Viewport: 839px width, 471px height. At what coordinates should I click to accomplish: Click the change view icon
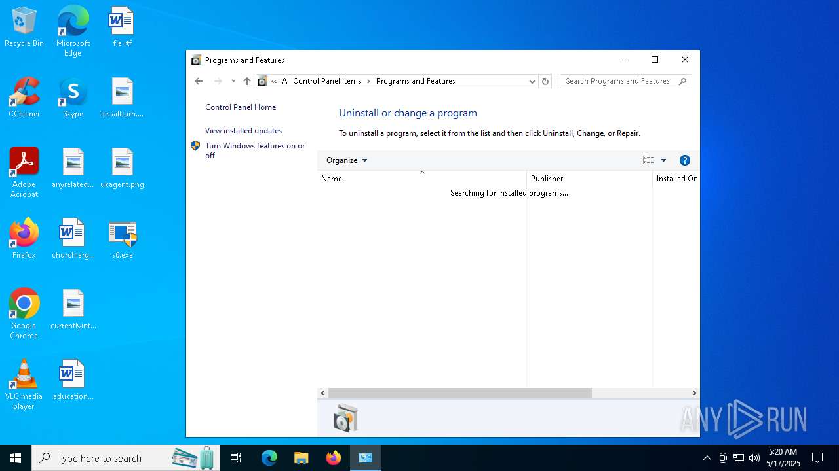click(x=648, y=160)
